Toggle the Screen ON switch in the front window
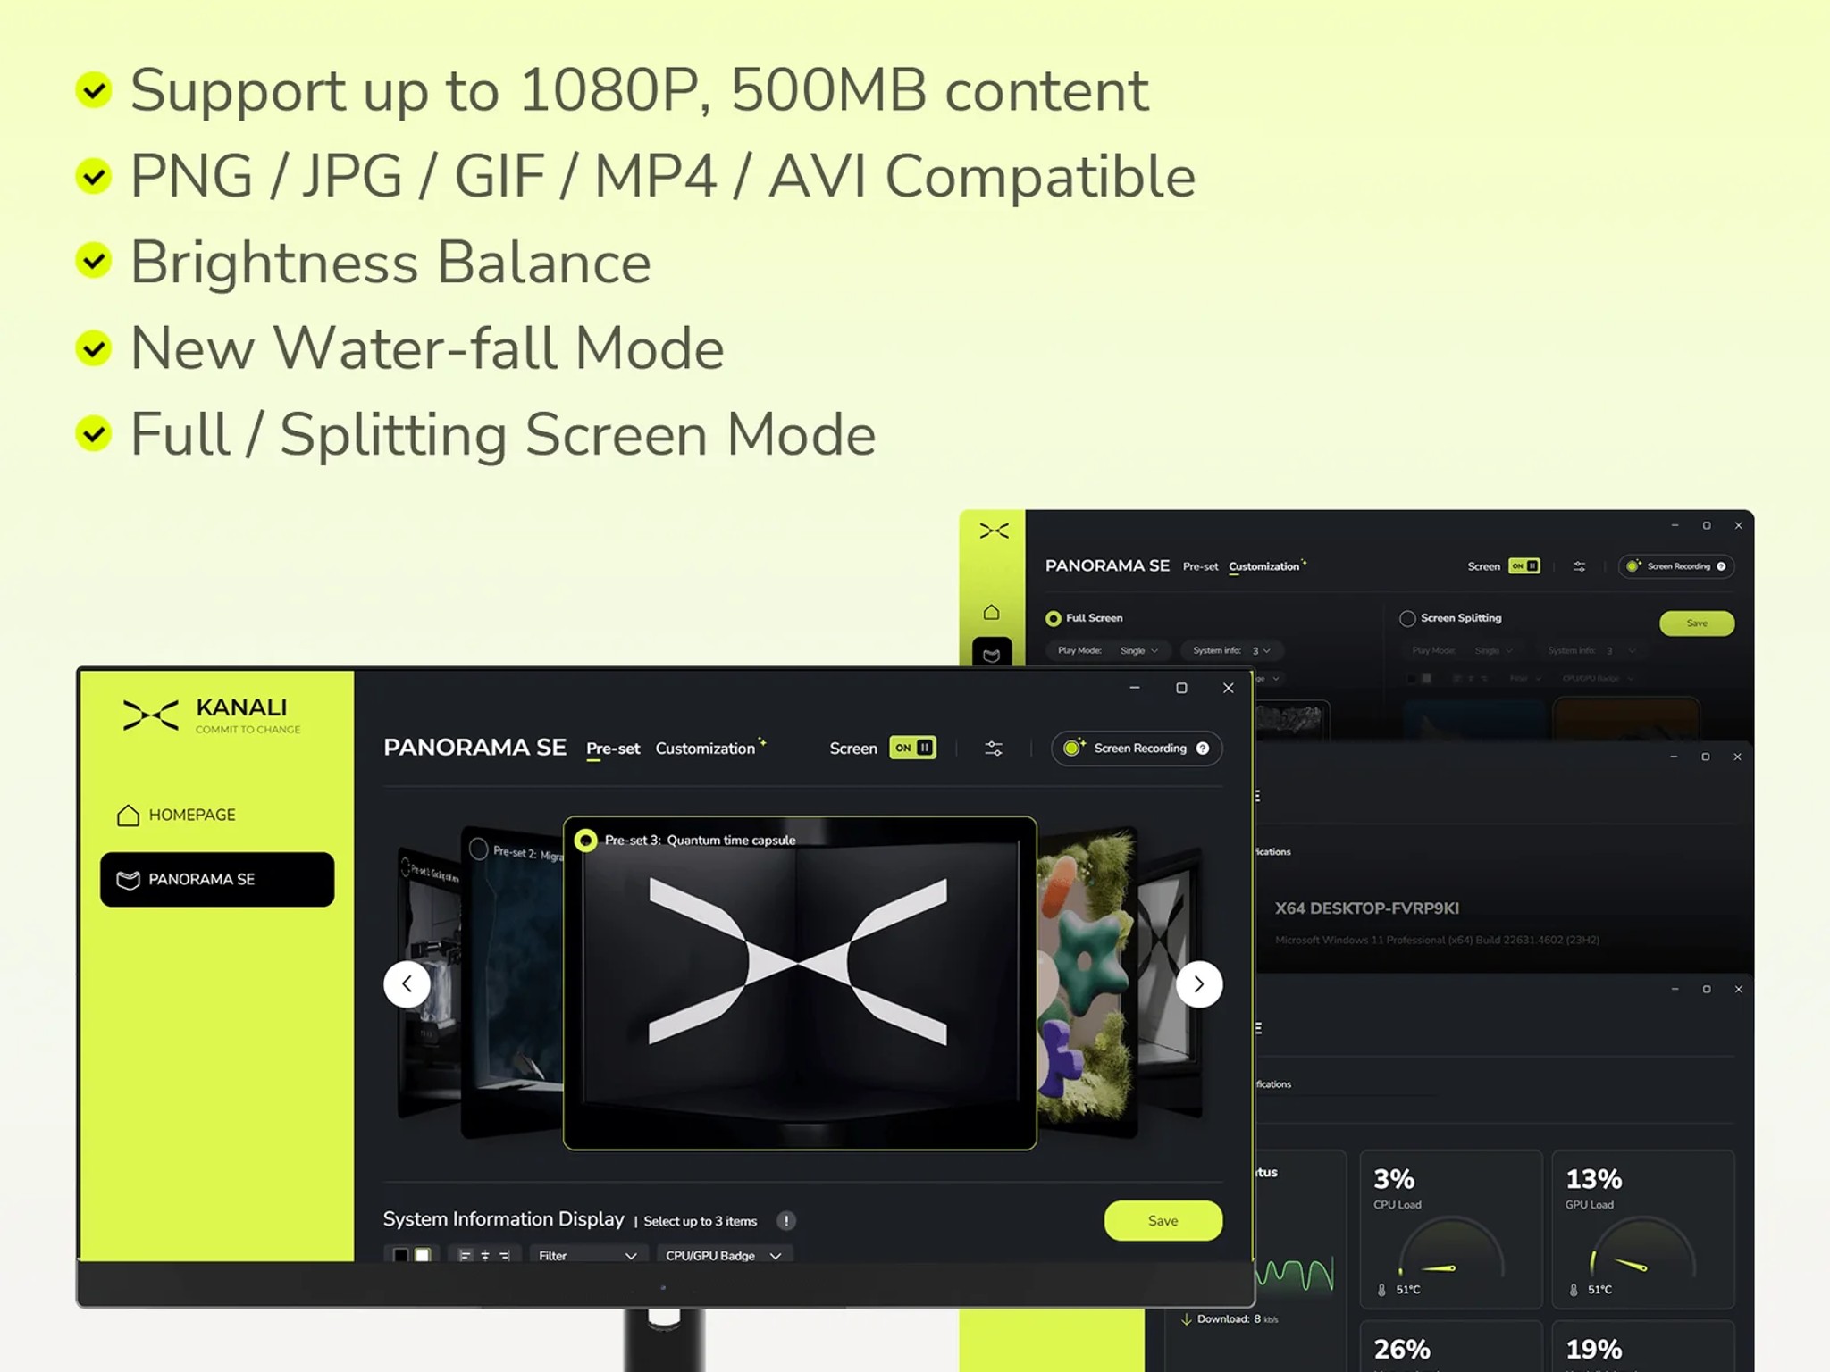The height and width of the screenshot is (1372, 1830). (912, 748)
